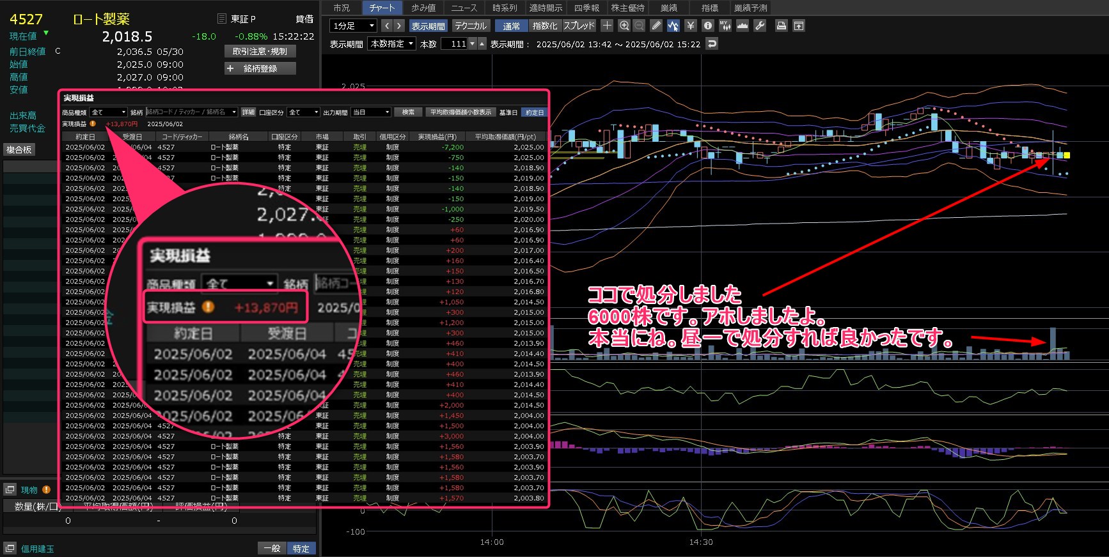Pop out chart into new window
The image size is (1109, 557).
tap(799, 26)
